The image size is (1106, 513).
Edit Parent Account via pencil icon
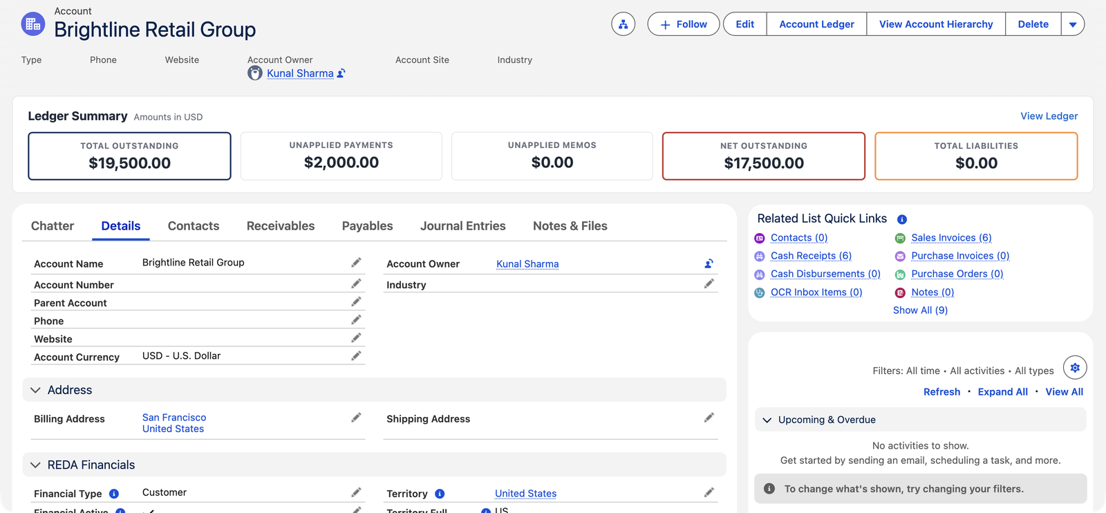pos(356,301)
